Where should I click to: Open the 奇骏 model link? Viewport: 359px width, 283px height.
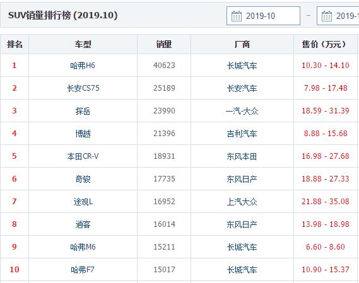coord(83,179)
